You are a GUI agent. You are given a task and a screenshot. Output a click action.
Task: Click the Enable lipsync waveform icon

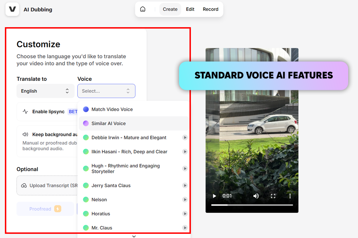pyautogui.click(x=25, y=112)
